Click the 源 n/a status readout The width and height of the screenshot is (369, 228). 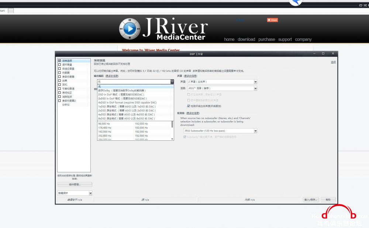pyautogui.click(x=145, y=200)
